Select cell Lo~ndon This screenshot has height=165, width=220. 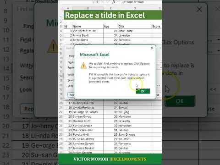[135, 35]
